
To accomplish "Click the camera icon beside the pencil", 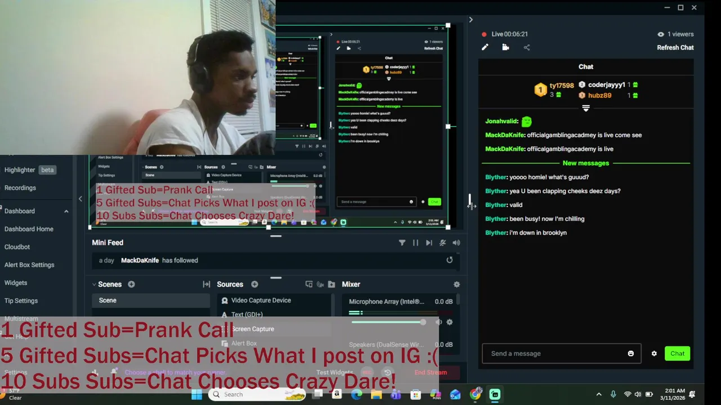I will point(505,47).
